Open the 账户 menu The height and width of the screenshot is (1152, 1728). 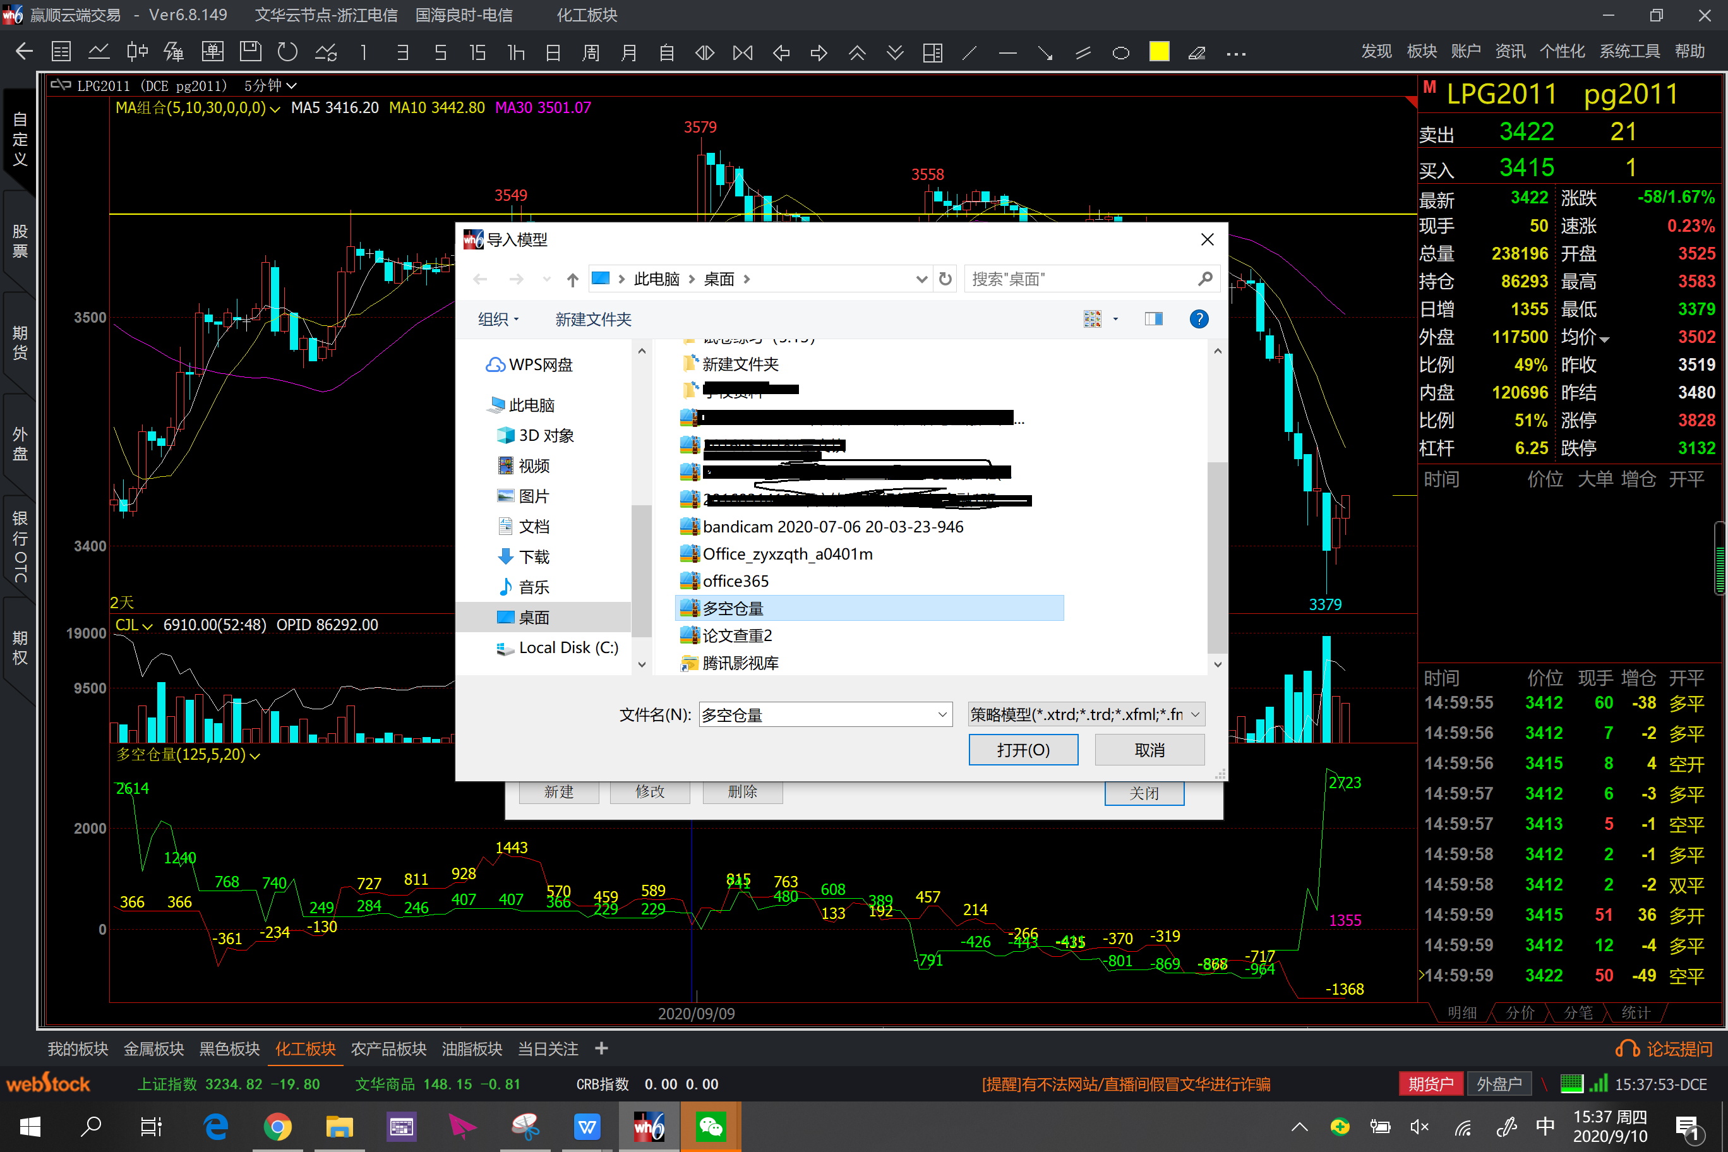tap(1466, 51)
